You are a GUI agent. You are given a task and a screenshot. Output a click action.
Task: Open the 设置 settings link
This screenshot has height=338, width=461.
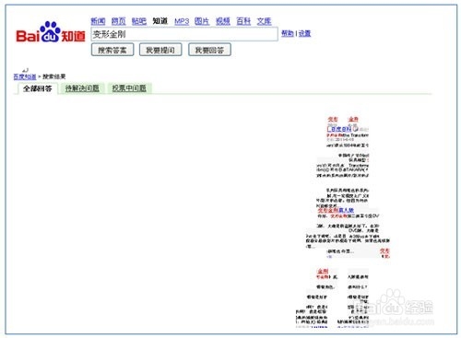point(304,33)
